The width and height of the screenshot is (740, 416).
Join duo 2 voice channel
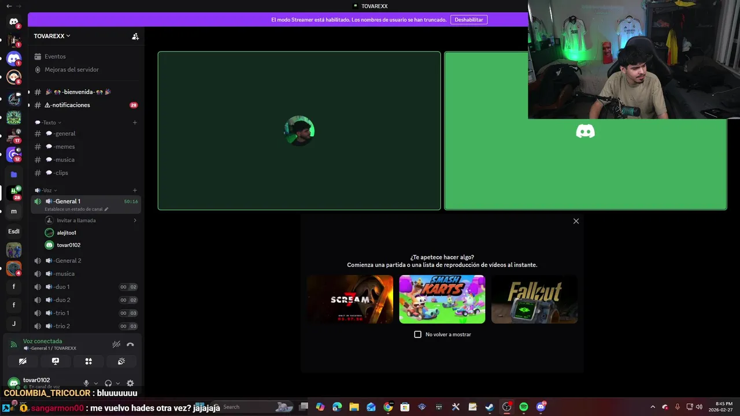coord(85,300)
